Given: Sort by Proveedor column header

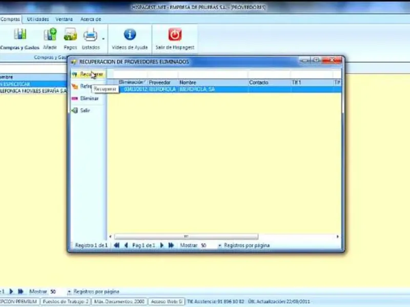Looking at the screenshot, I should [x=162, y=82].
